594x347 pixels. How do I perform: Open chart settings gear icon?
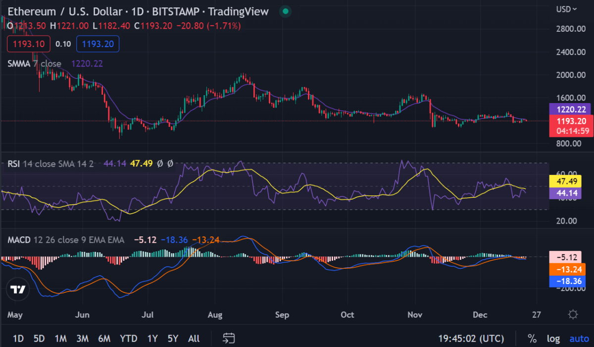pyautogui.click(x=573, y=314)
